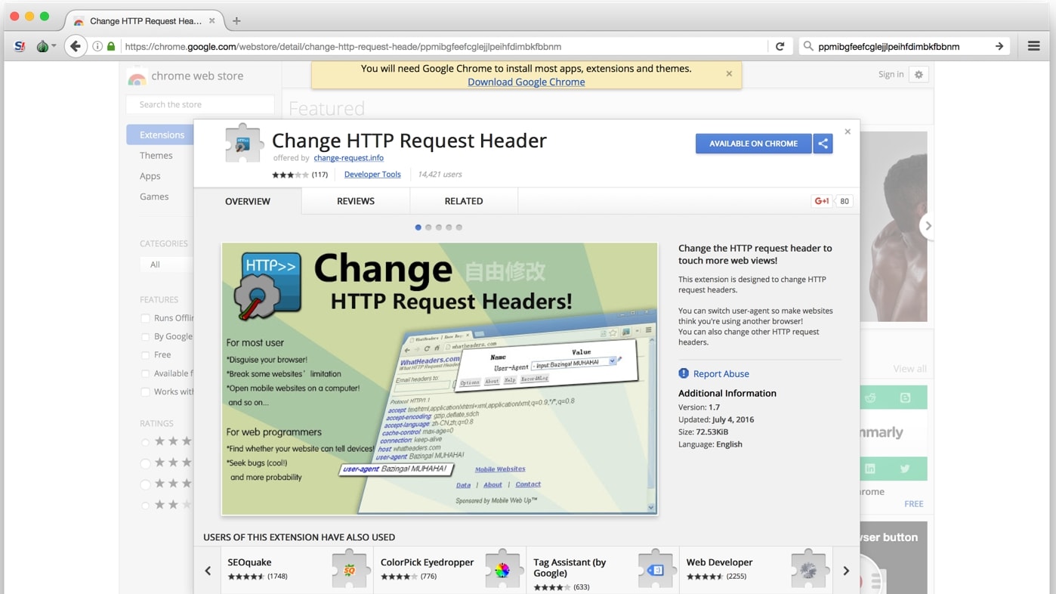Click the magnifier icon in the browser search box
The image size is (1056, 594).
click(x=808, y=47)
